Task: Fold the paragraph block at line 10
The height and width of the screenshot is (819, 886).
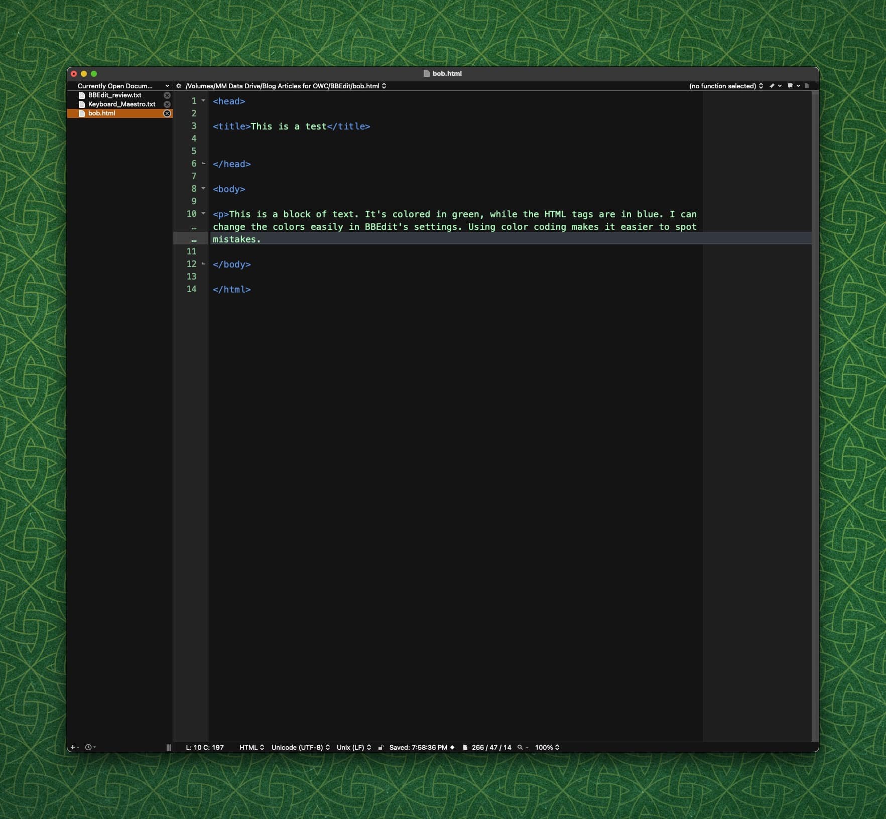Action: (x=203, y=214)
